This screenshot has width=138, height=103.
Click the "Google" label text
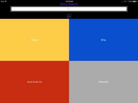(x=34, y=40)
